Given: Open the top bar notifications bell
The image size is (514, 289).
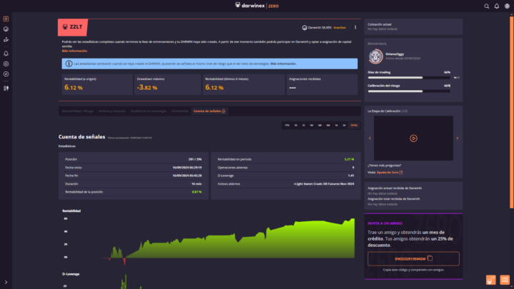Looking at the screenshot, I should 496,6.
